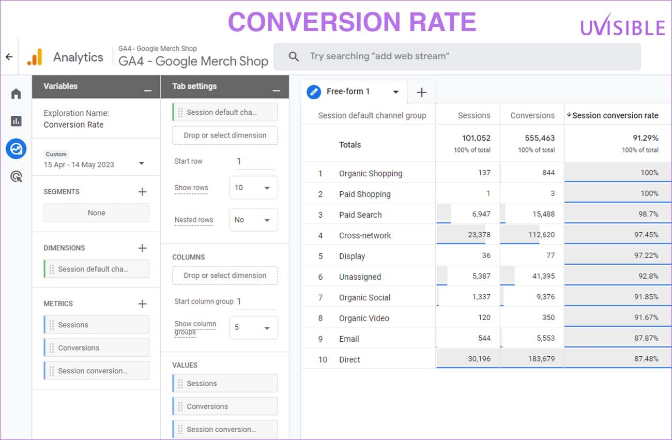Go back using the left arrow icon
Screen dimensions: 672x440
tap(9, 57)
